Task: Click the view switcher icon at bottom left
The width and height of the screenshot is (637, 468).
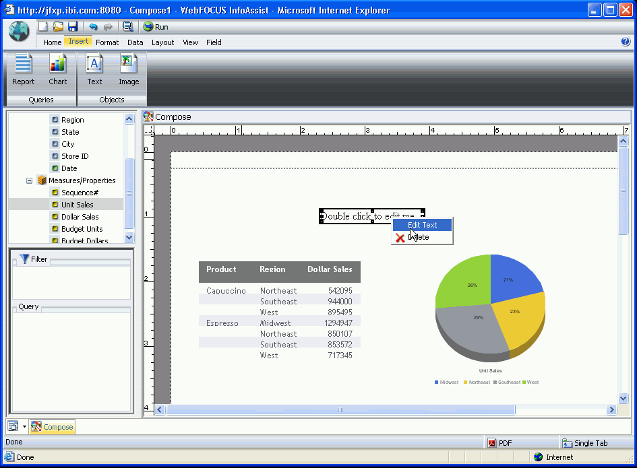Action: (x=13, y=426)
